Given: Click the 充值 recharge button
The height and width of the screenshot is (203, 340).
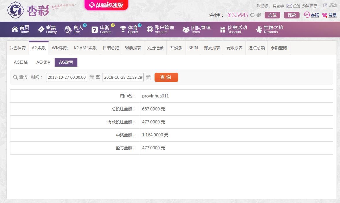Looking at the screenshot, I should tap(272, 15).
